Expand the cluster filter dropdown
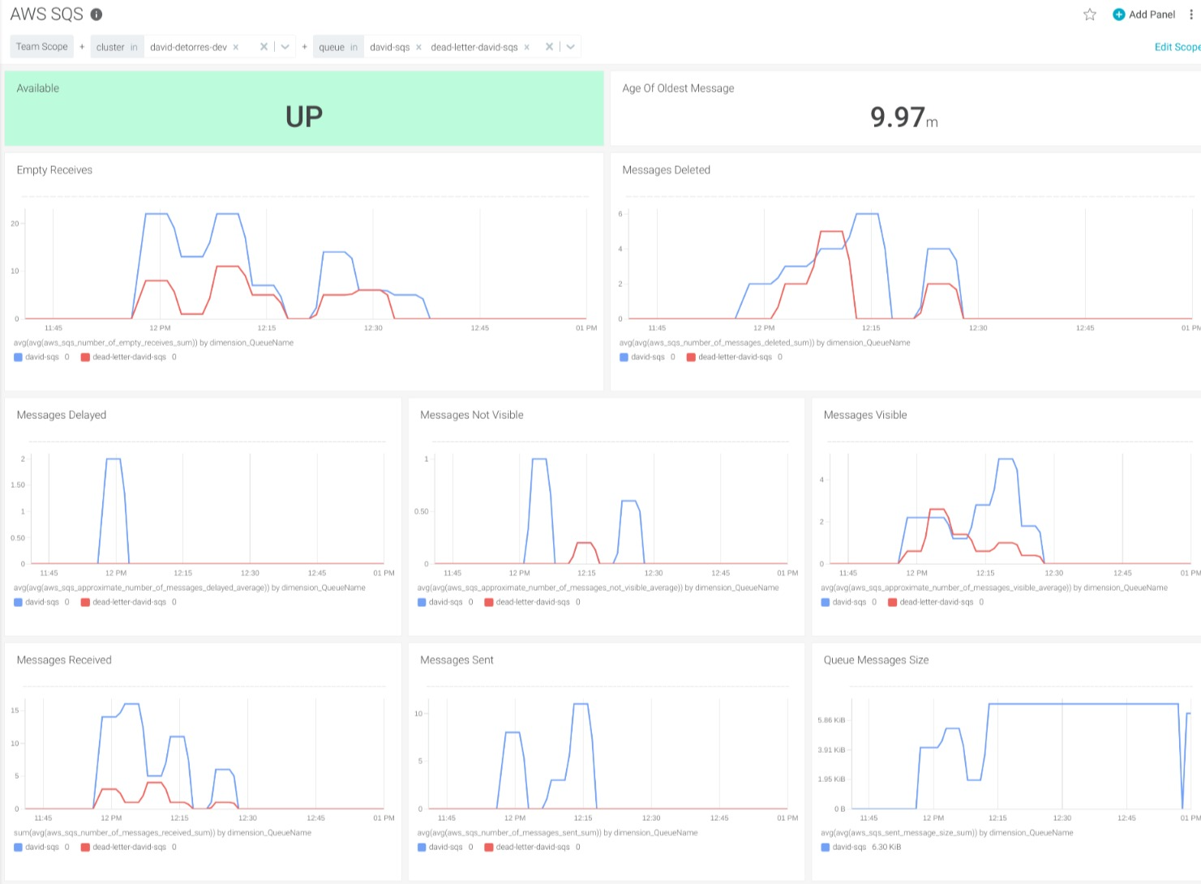 click(285, 47)
